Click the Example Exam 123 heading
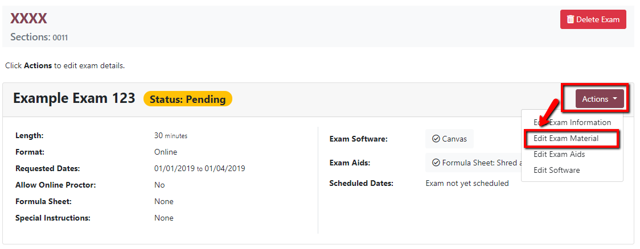Viewport: 640px width, 249px height. [x=74, y=98]
